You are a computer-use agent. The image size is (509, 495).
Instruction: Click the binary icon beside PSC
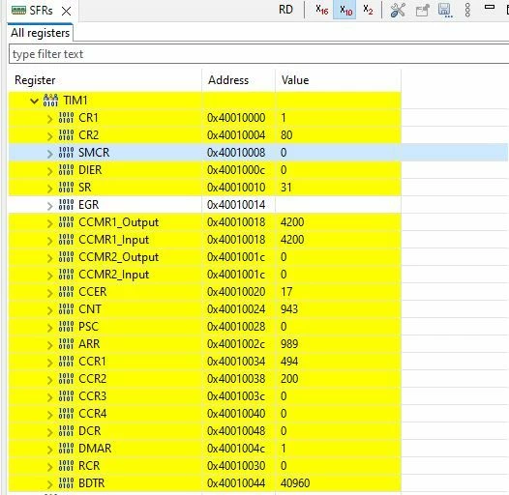point(66,327)
